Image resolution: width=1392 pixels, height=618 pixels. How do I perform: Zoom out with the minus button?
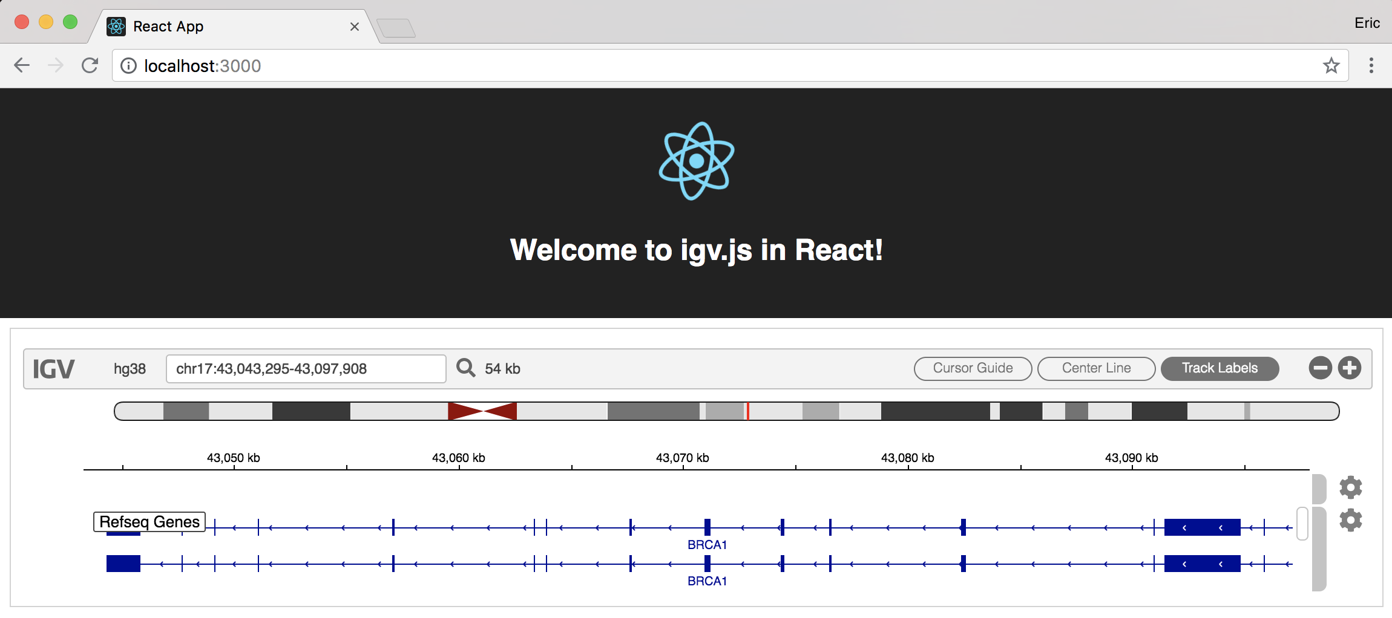coord(1321,368)
